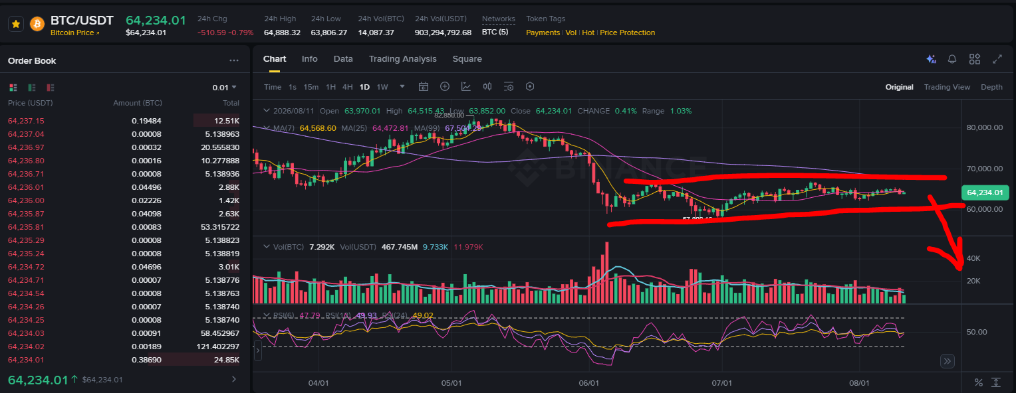Open the AI assistant sparkle icon
The height and width of the screenshot is (393, 1016).
pos(931,59)
